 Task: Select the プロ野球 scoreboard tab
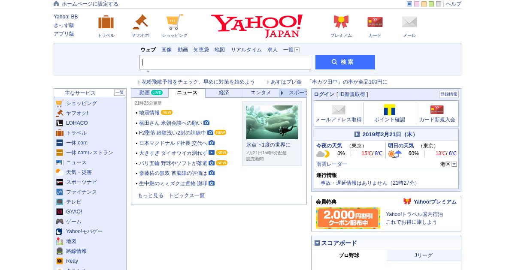click(349, 255)
